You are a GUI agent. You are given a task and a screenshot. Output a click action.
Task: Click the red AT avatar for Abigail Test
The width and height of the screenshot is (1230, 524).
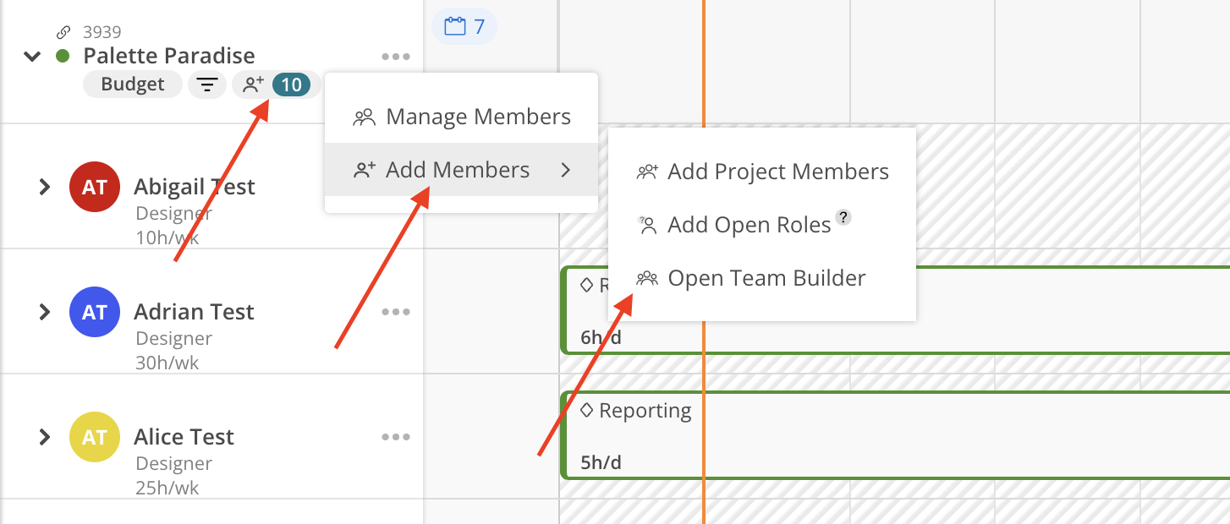click(x=94, y=187)
